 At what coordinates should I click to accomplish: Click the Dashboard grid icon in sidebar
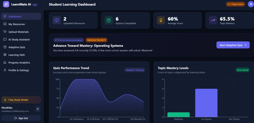[x=5, y=16]
